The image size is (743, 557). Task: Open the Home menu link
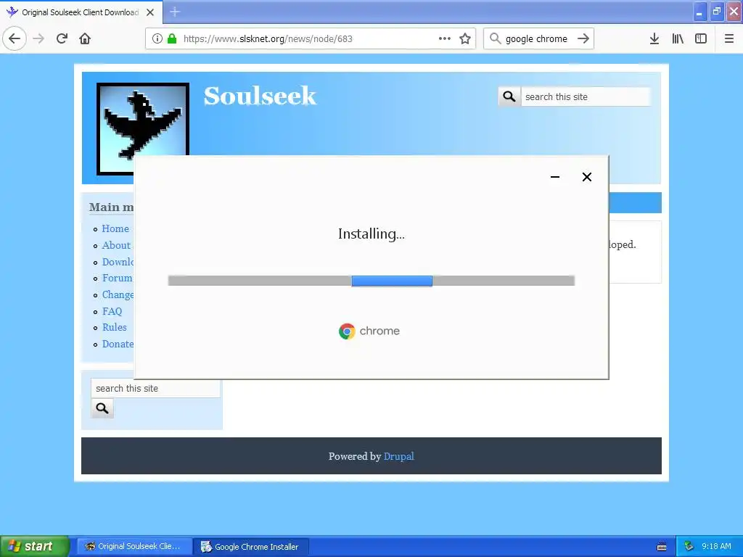[115, 228]
